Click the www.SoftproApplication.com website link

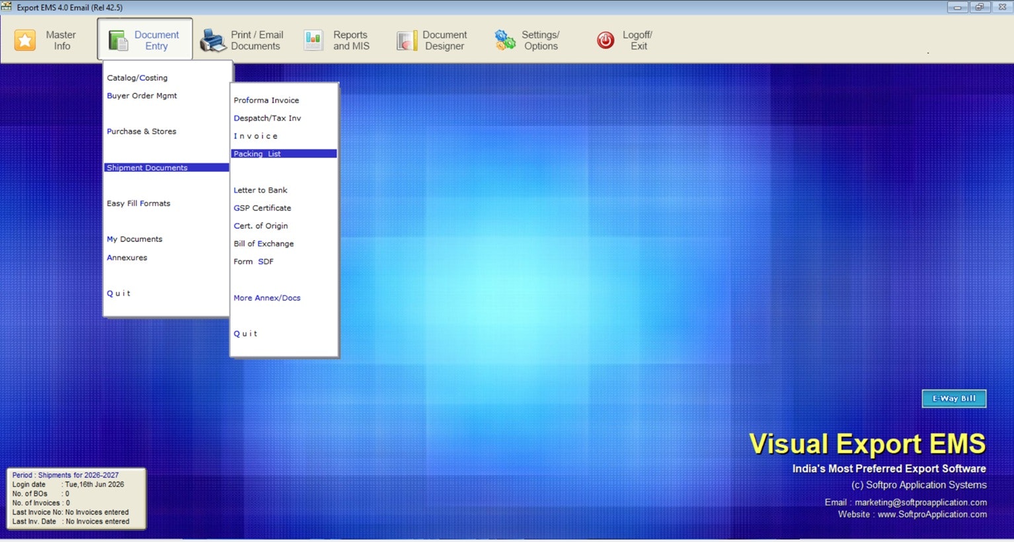tap(932, 514)
